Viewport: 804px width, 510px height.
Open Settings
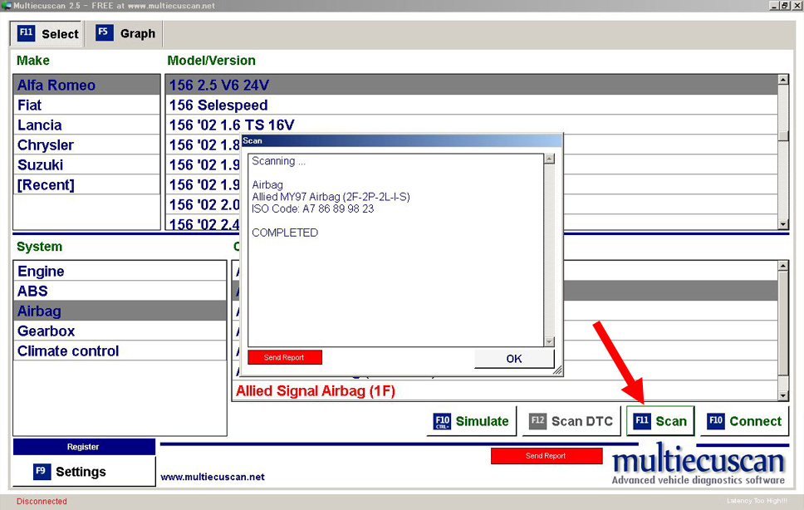[84, 472]
